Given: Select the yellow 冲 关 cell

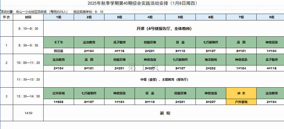Looking at the screenshot, I should 241,93.
